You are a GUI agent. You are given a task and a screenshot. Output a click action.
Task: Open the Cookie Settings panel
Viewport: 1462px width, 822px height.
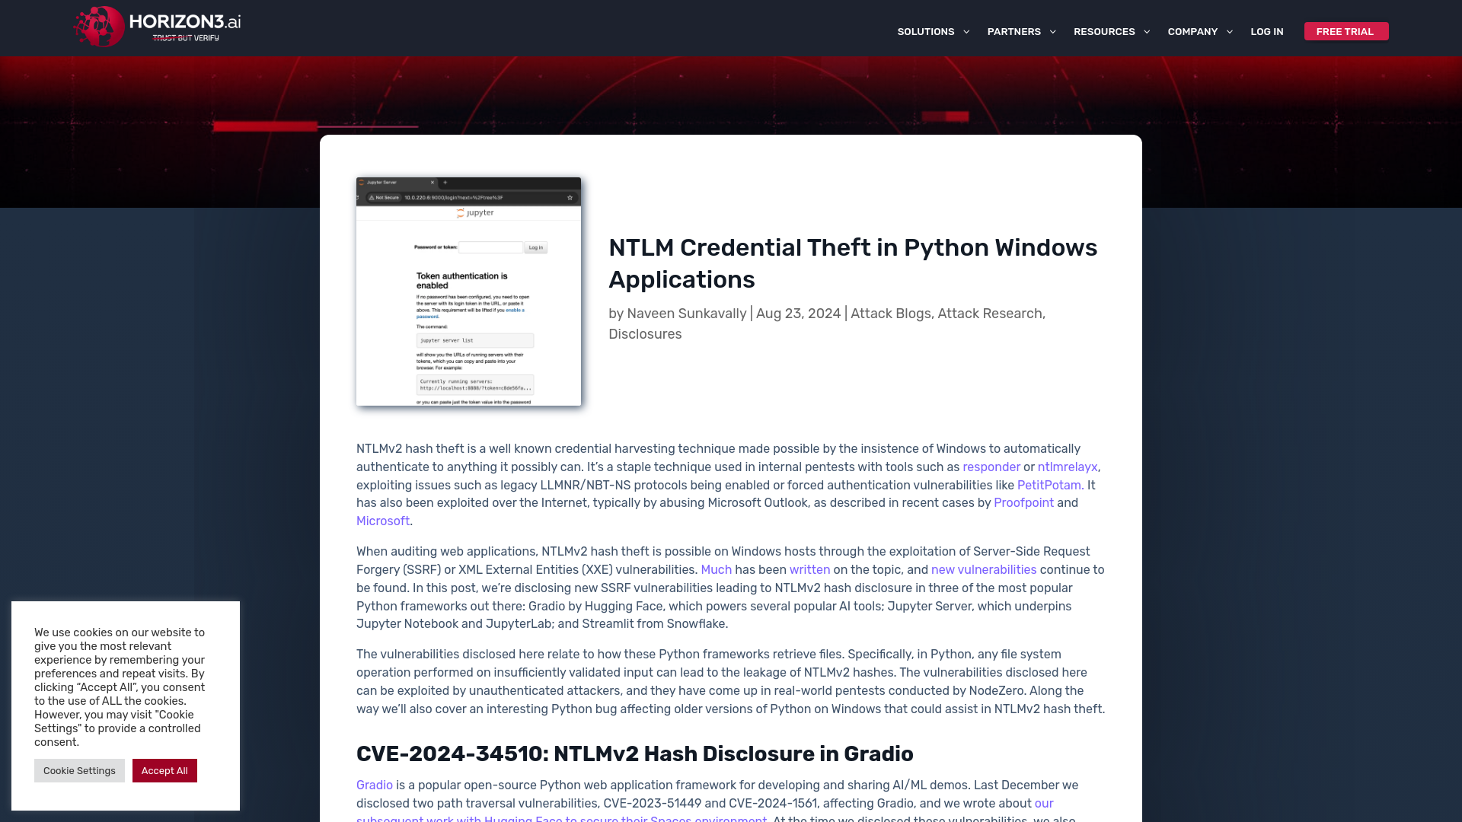tap(79, 769)
